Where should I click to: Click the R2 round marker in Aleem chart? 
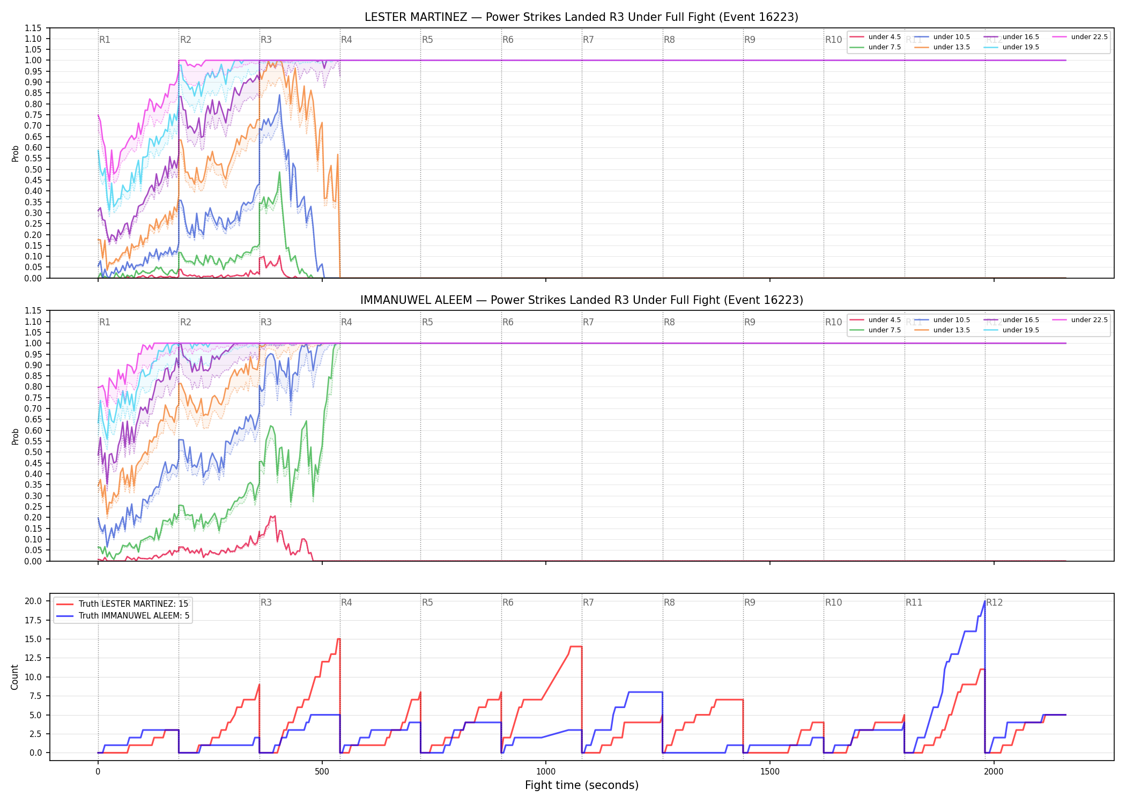tap(186, 322)
